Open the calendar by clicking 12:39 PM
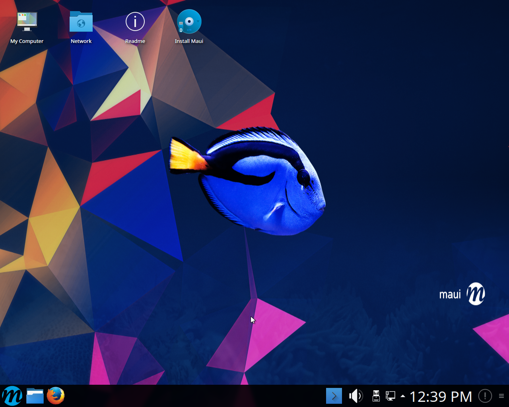This screenshot has height=407, width=509. click(x=441, y=396)
